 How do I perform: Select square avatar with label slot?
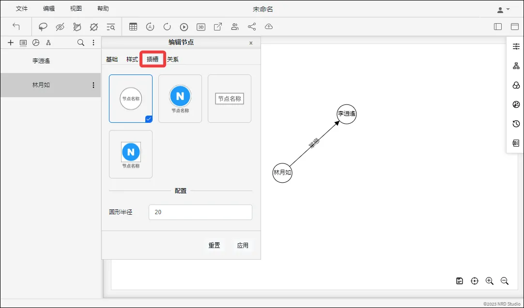pos(131,154)
